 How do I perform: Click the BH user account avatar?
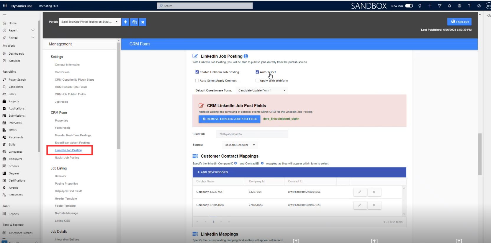[x=489, y=6]
